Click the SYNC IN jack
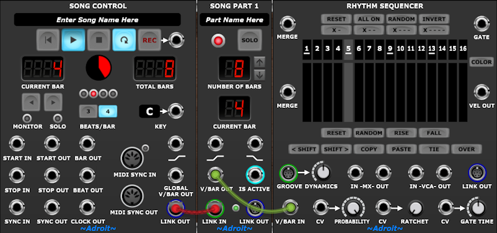497x233 pixels. pyautogui.click(x=17, y=207)
